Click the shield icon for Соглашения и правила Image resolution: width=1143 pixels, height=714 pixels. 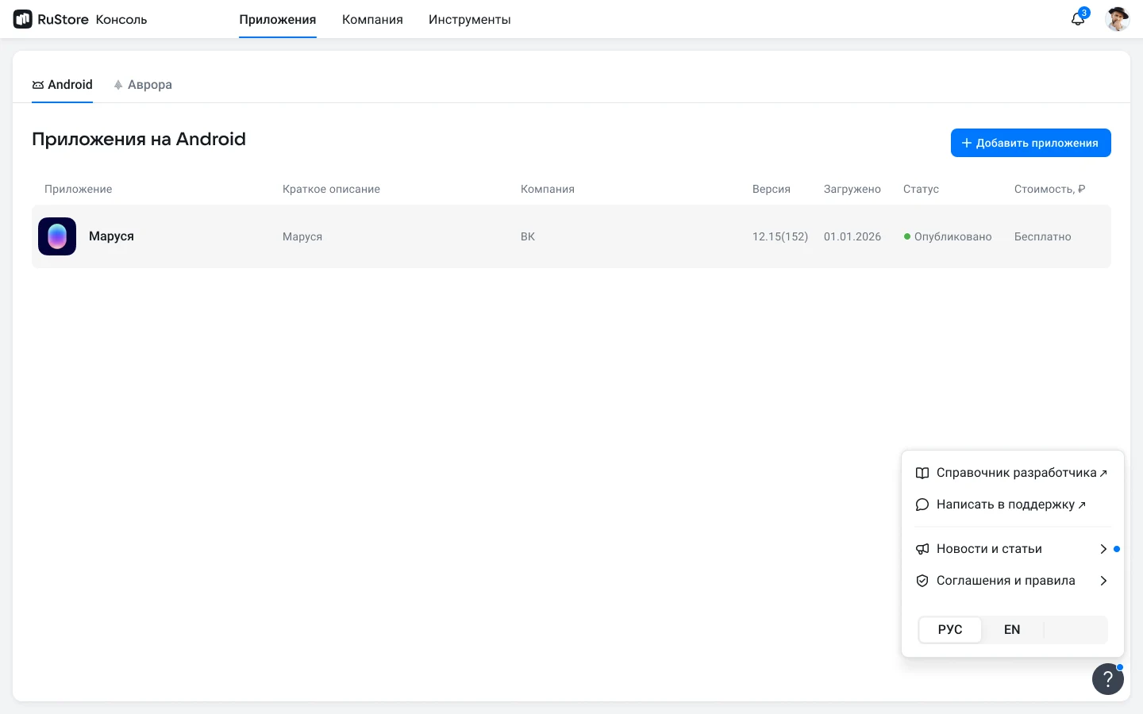(x=922, y=581)
